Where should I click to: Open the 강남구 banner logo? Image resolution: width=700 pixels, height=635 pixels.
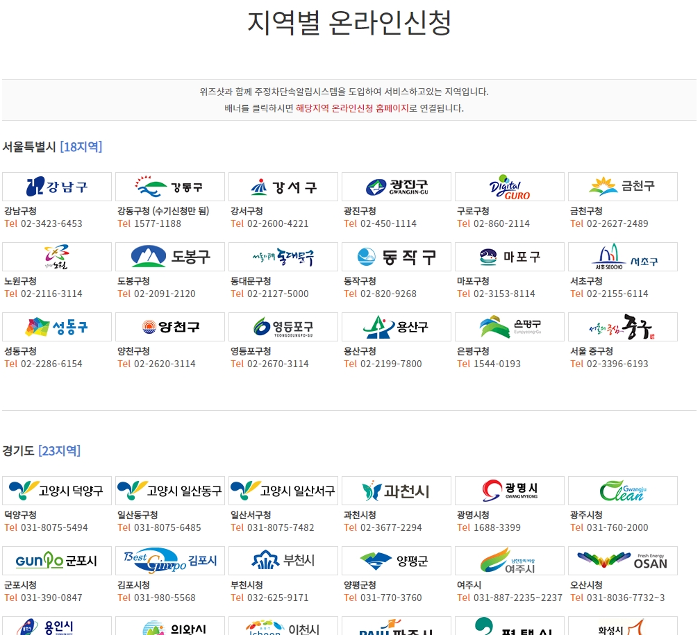[57, 187]
